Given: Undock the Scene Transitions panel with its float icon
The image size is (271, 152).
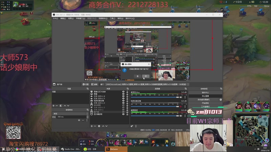Looking at the screenshot, I should (x=88, y=110).
